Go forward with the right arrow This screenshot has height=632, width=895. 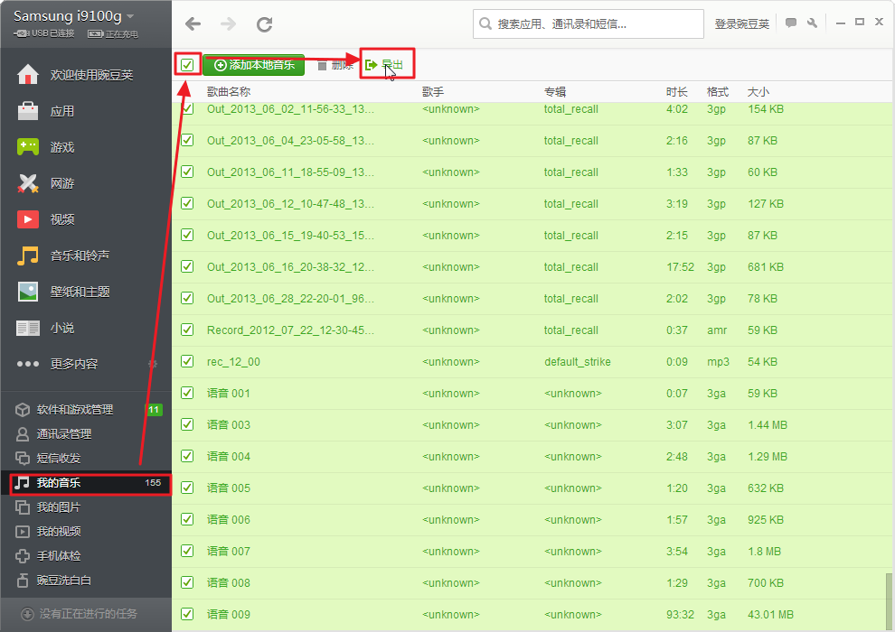228,24
